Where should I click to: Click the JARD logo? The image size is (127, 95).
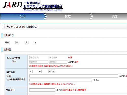[12, 5]
